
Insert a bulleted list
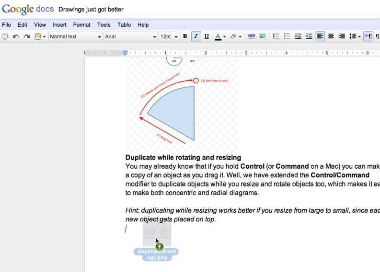[x=287, y=36]
